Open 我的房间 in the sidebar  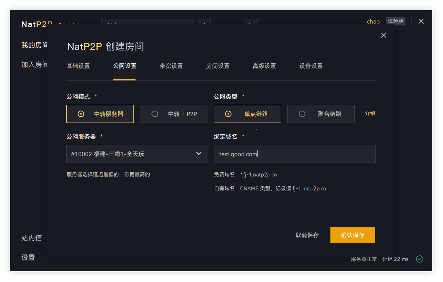point(34,45)
